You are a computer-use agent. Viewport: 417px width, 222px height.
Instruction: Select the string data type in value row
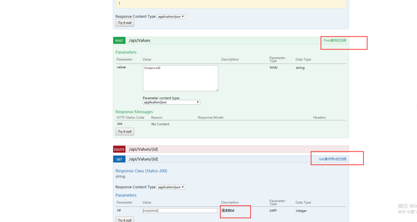tap(300, 68)
